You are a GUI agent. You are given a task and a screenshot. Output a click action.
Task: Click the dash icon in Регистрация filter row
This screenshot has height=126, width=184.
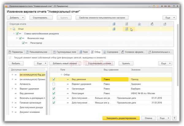[68, 94]
